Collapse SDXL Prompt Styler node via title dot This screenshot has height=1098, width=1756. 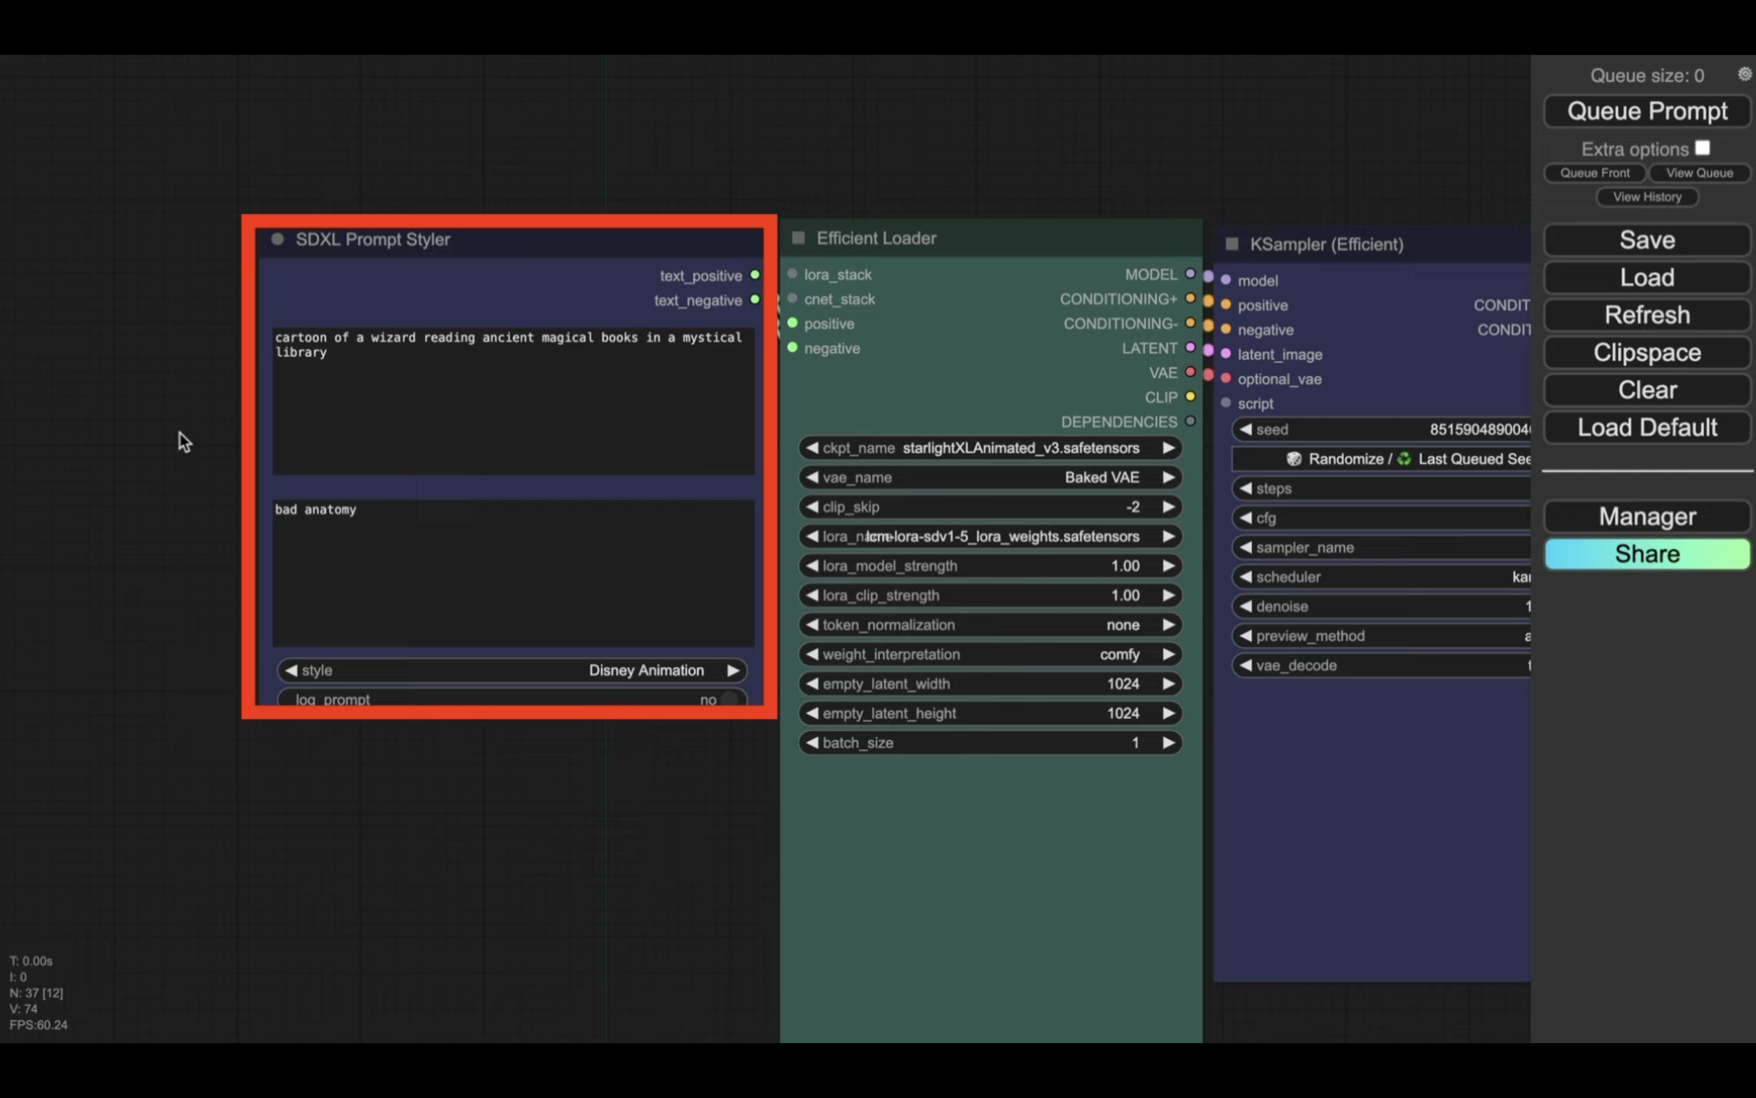tap(277, 239)
